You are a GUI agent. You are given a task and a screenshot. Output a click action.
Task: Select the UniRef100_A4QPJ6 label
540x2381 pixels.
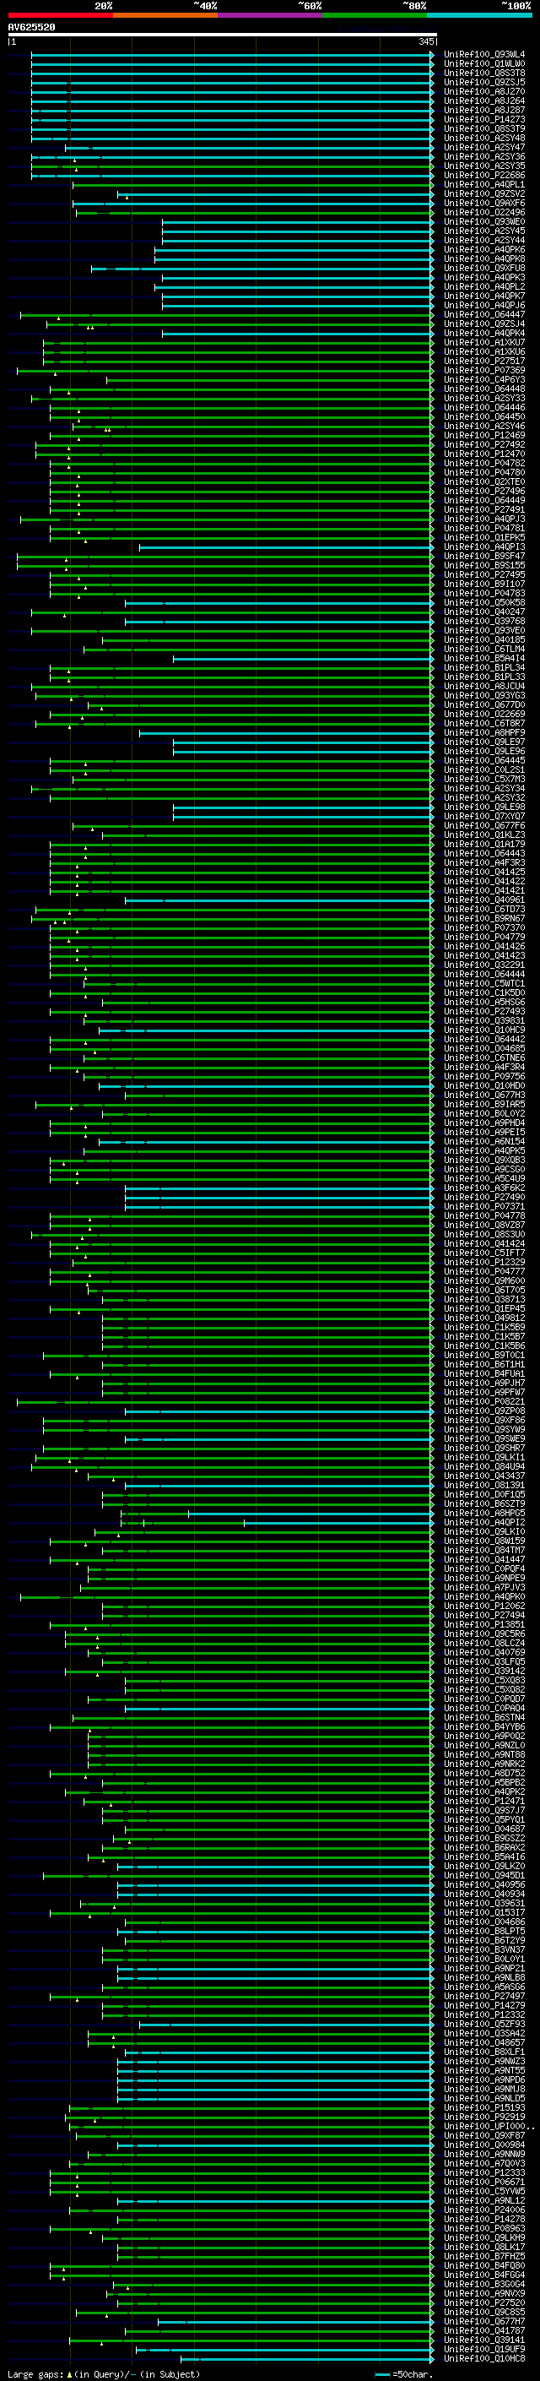(483, 305)
